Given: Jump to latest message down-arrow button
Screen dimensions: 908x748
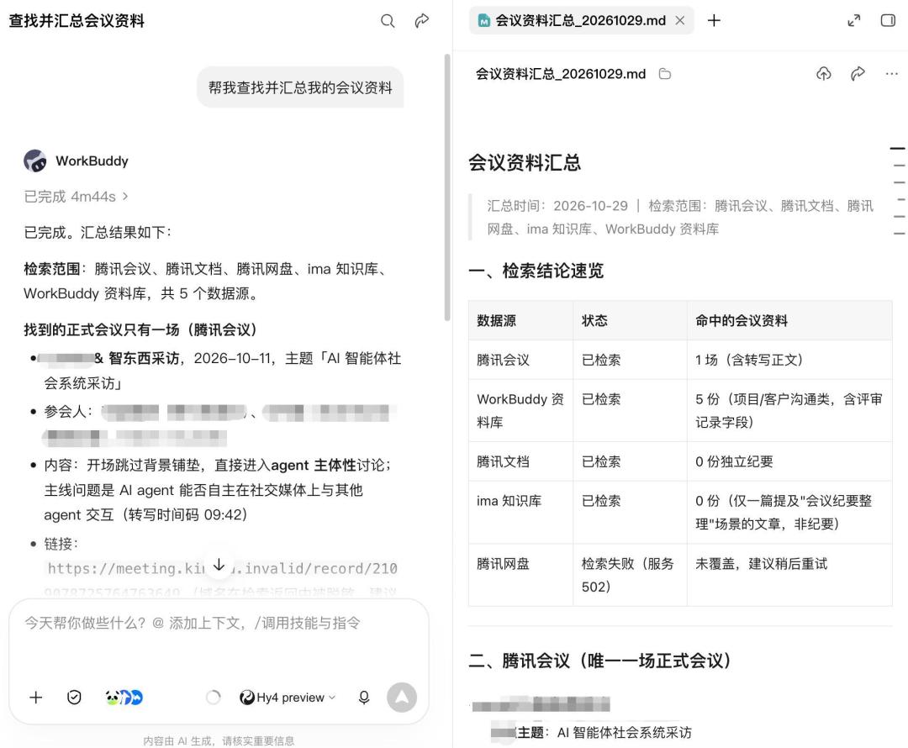Looking at the screenshot, I should 219,565.
